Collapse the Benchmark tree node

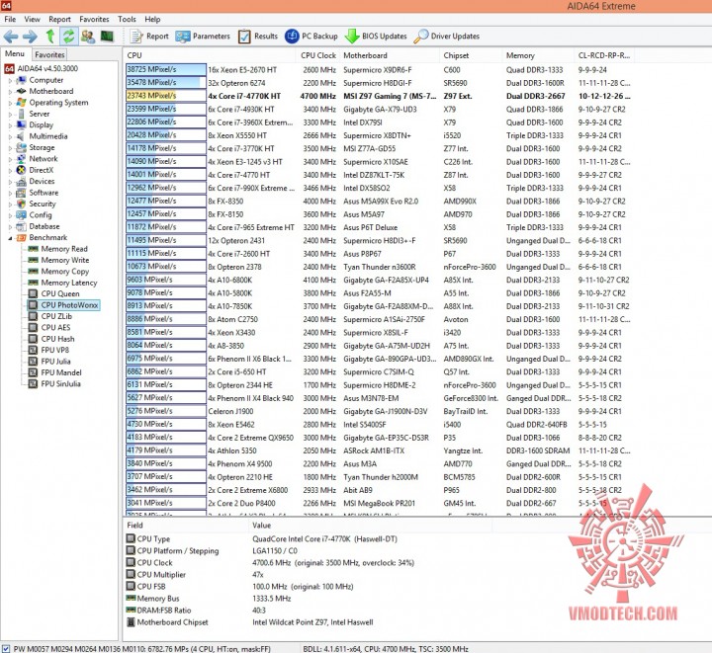pos(10,238)
